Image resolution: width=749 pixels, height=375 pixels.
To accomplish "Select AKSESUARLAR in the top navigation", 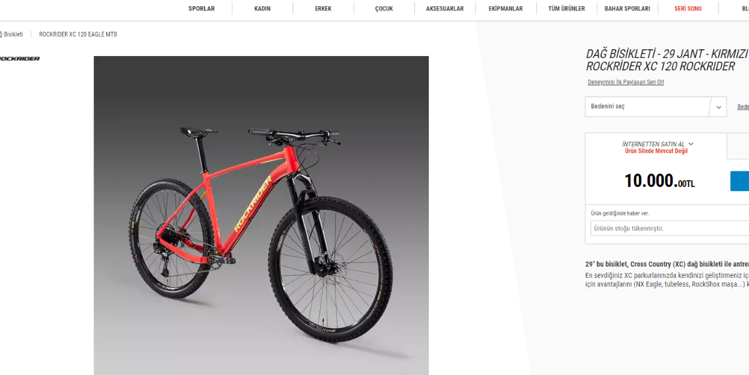I will coord(445,9).
